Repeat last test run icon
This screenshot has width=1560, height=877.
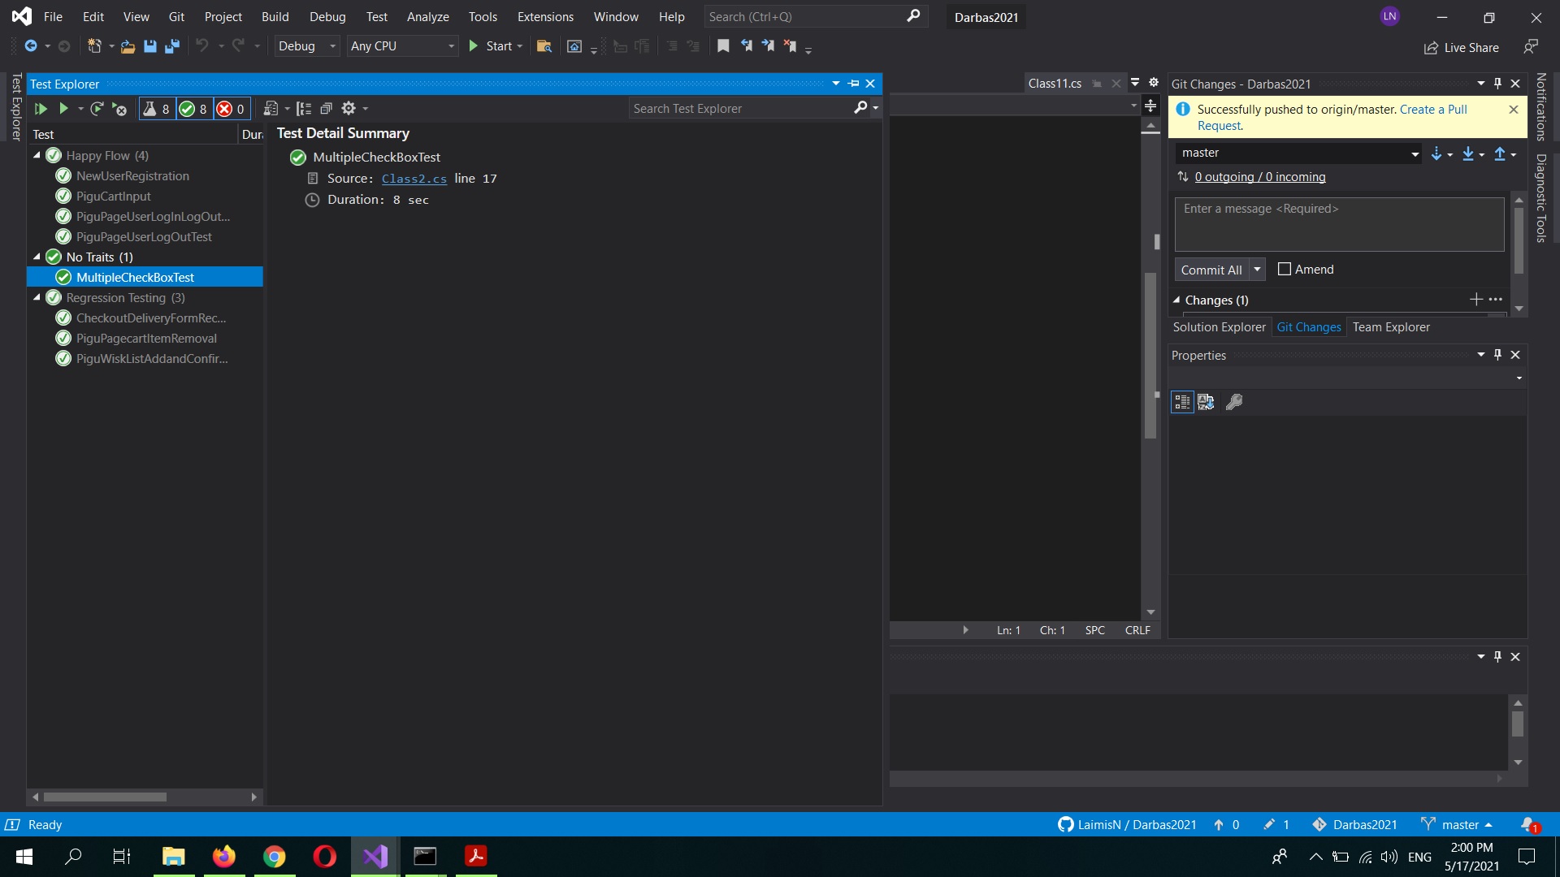click(97, 109)
